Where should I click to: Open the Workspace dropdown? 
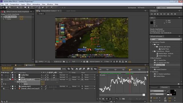tap(146, 8)
